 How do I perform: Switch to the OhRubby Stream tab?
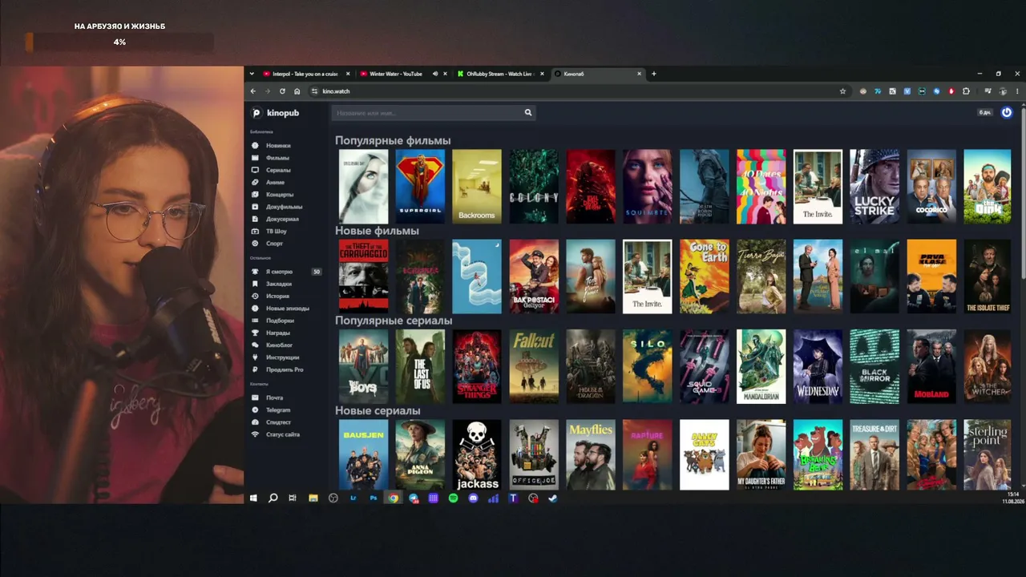pos(499,74)
